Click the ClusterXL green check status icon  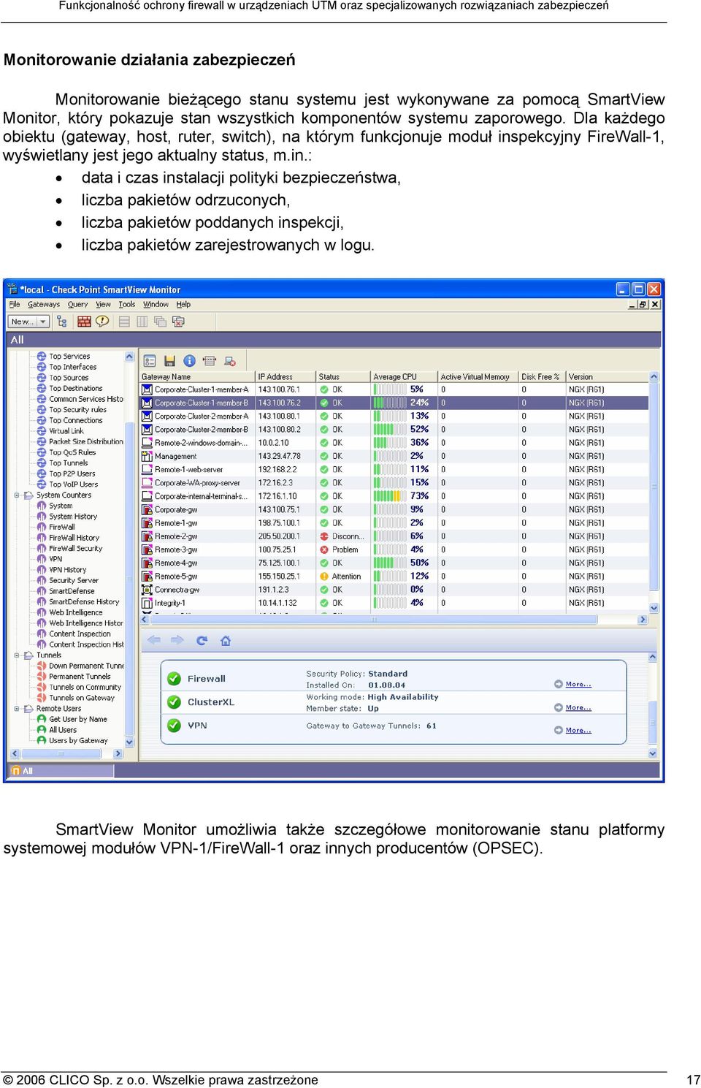[174, 701]
